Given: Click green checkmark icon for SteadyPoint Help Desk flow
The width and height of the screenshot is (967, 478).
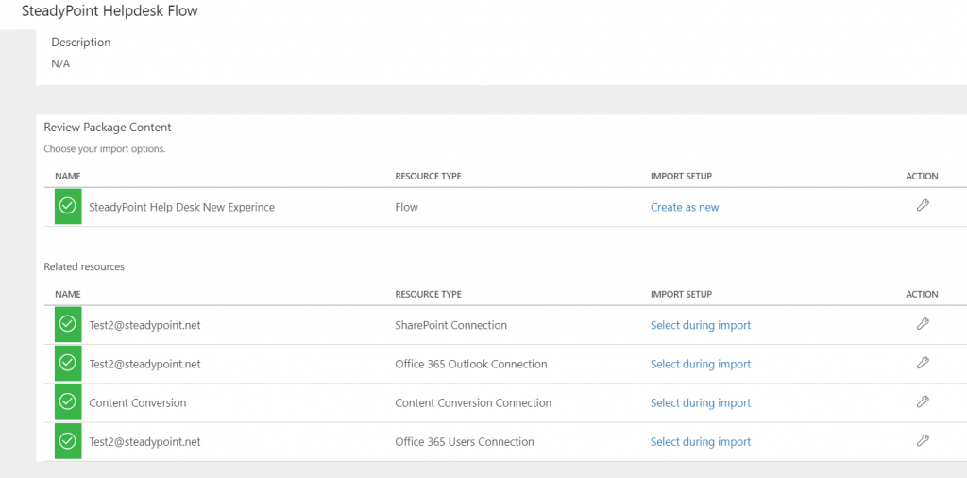Looking at the screenshot, I should point(68,207).
